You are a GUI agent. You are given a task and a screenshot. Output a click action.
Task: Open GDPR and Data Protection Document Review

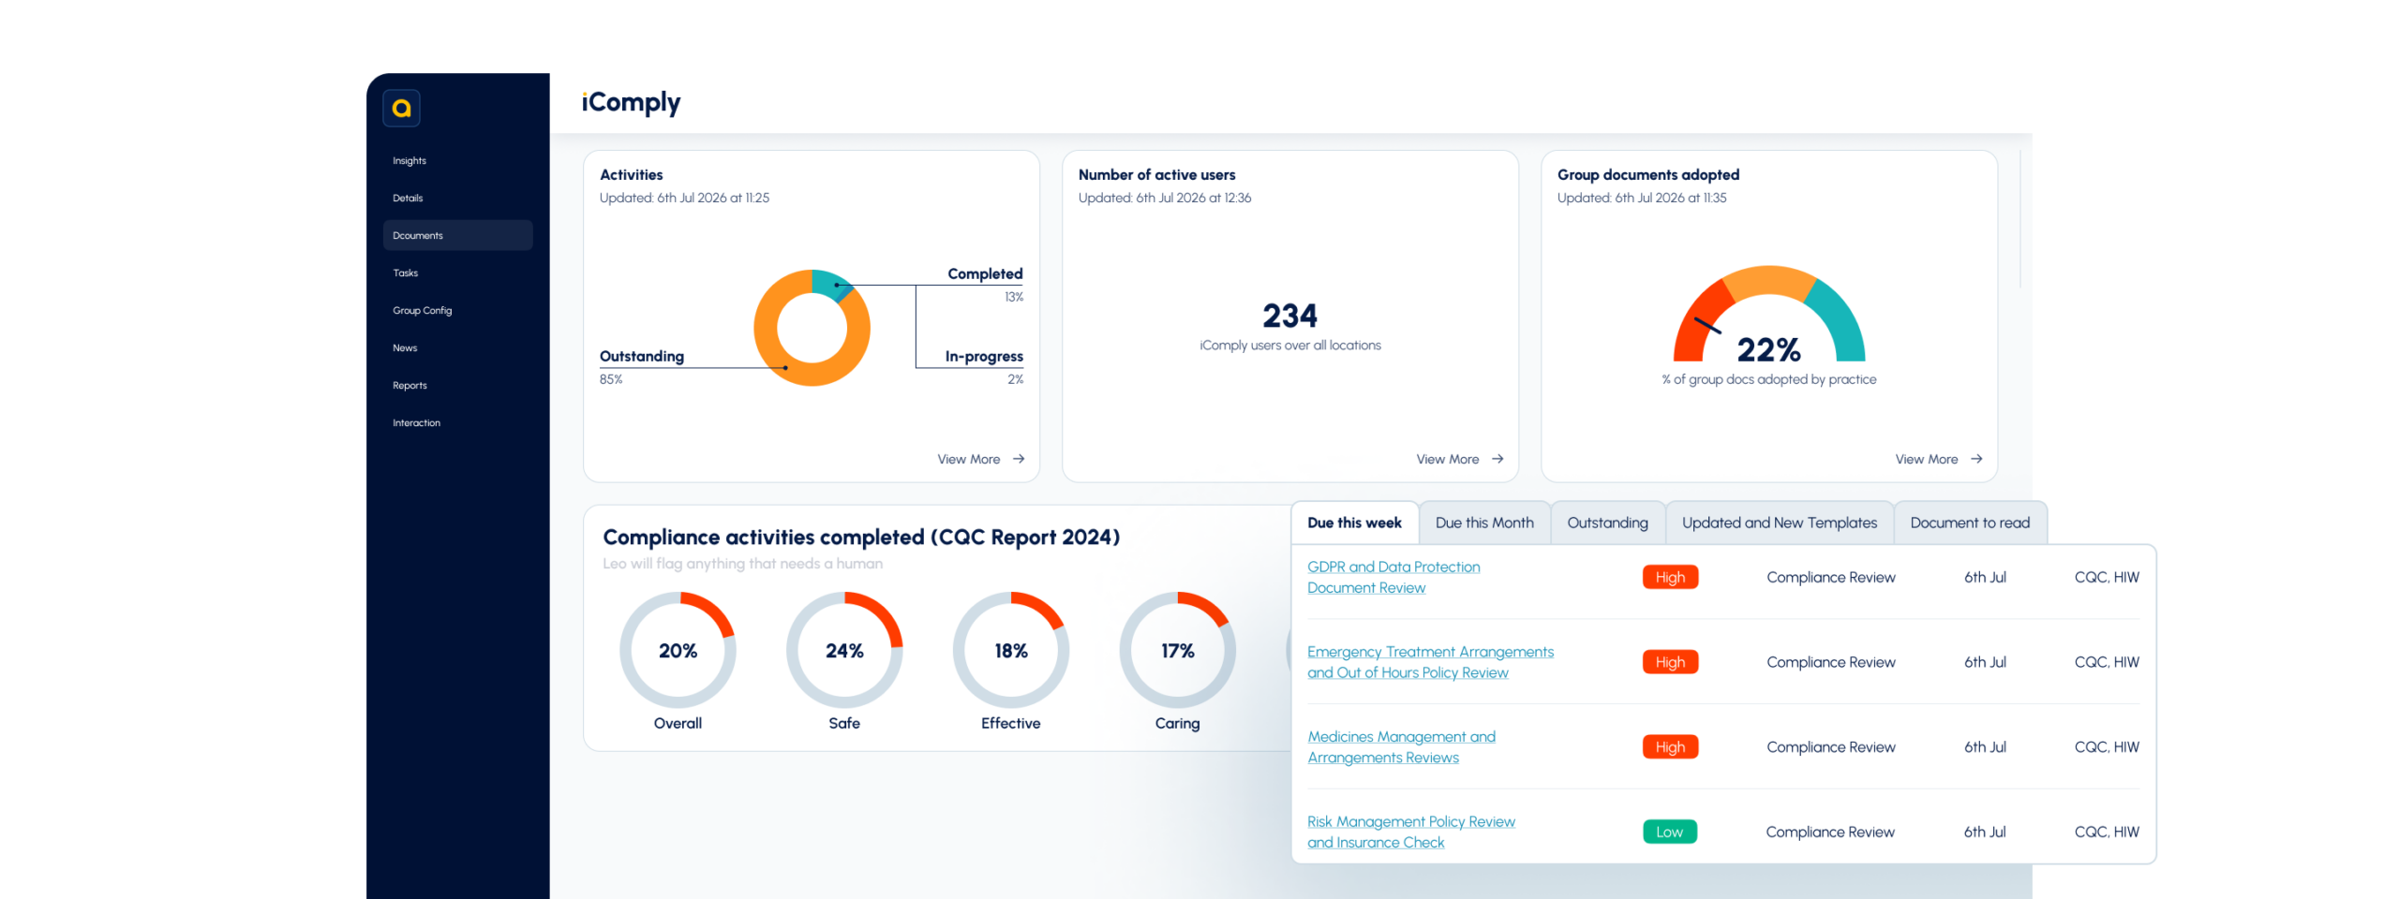point(1393,577)
